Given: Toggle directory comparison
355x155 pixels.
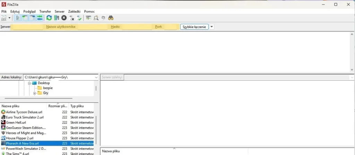Looking at the screenshot, I should point(96,18).
